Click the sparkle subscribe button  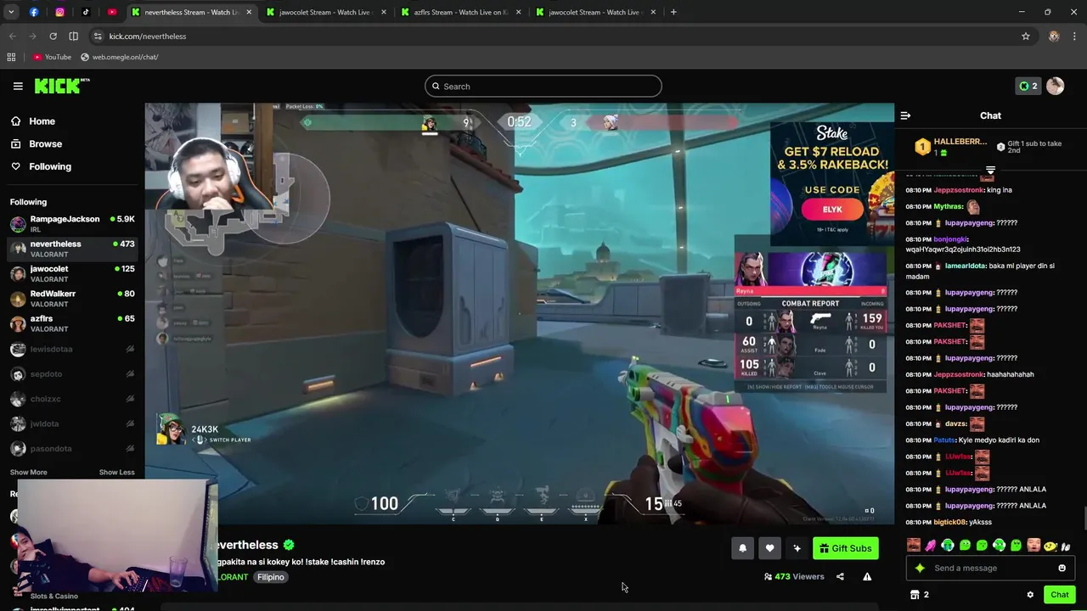pyautogui.click(x=797, y=548)
